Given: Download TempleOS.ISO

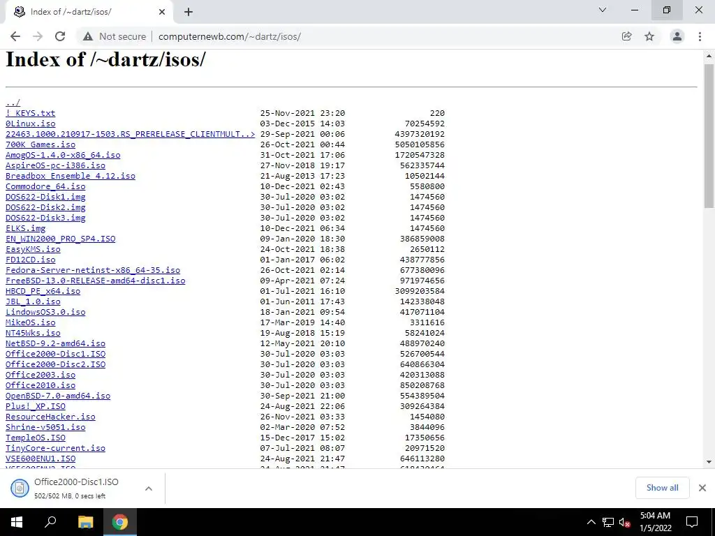Looking at the screenshot, I should [x=36, y=438].
